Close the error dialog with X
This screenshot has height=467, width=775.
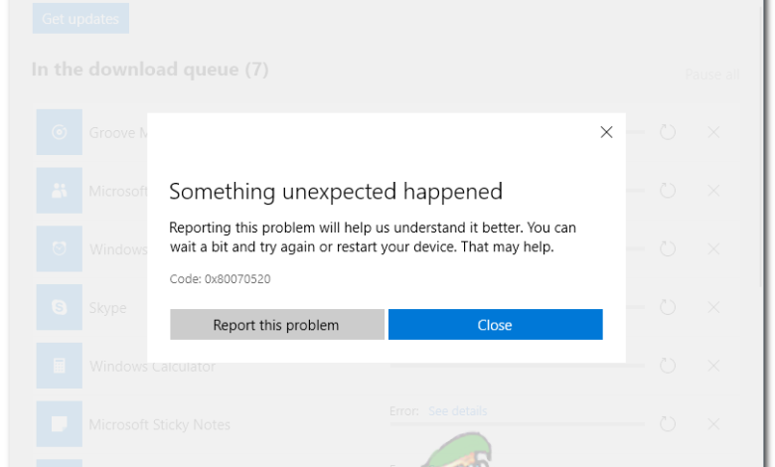(606, 132)
